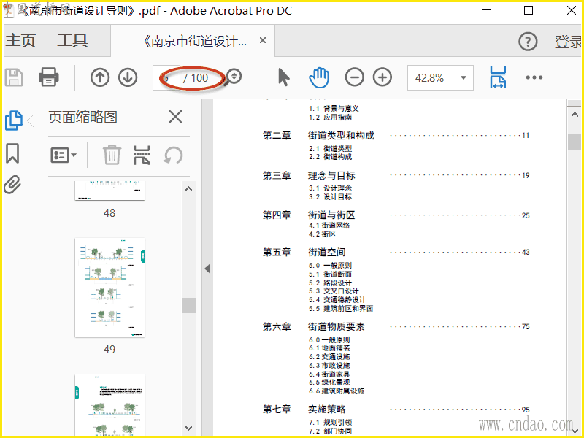Go to next page with down arrow

[128, 77]
